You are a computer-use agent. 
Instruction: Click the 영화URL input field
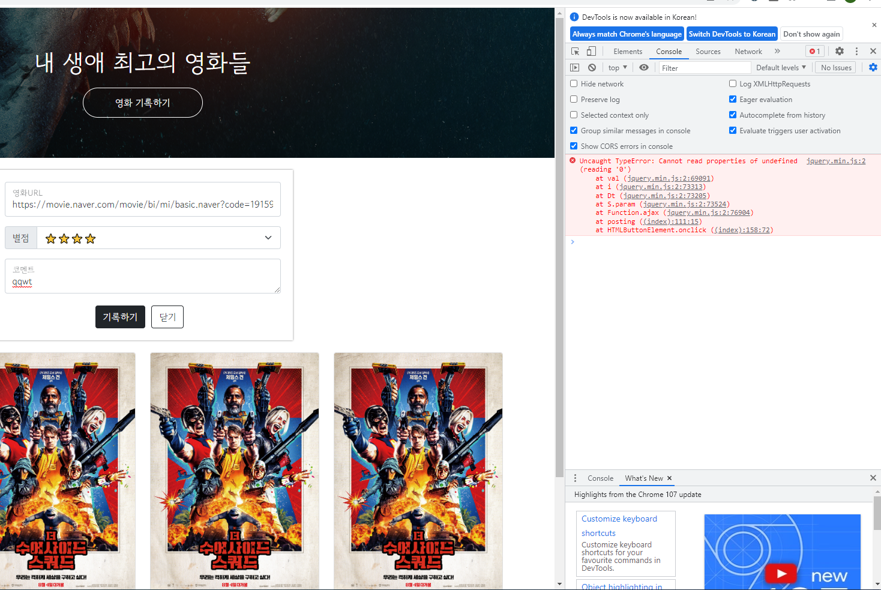143,199
